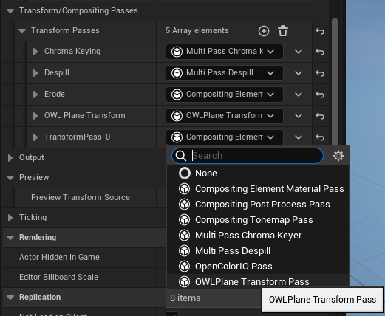Open the class picker view options gear
The image size is (385, 316).
coord(338,156)
